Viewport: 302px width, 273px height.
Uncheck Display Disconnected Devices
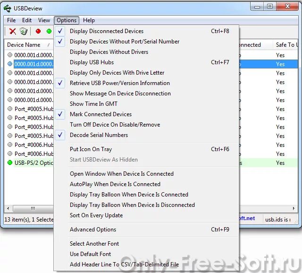click(x=147, y=31)
